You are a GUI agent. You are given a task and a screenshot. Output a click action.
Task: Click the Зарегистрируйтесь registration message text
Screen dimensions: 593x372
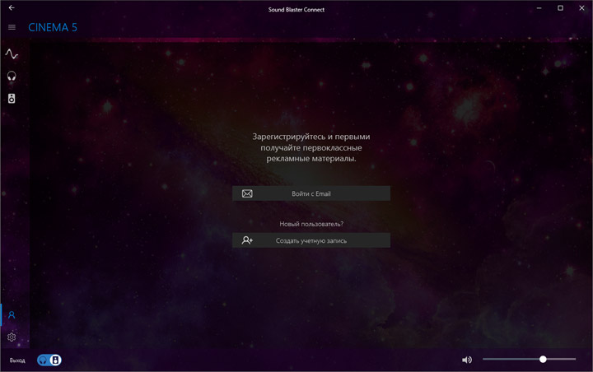311,147
